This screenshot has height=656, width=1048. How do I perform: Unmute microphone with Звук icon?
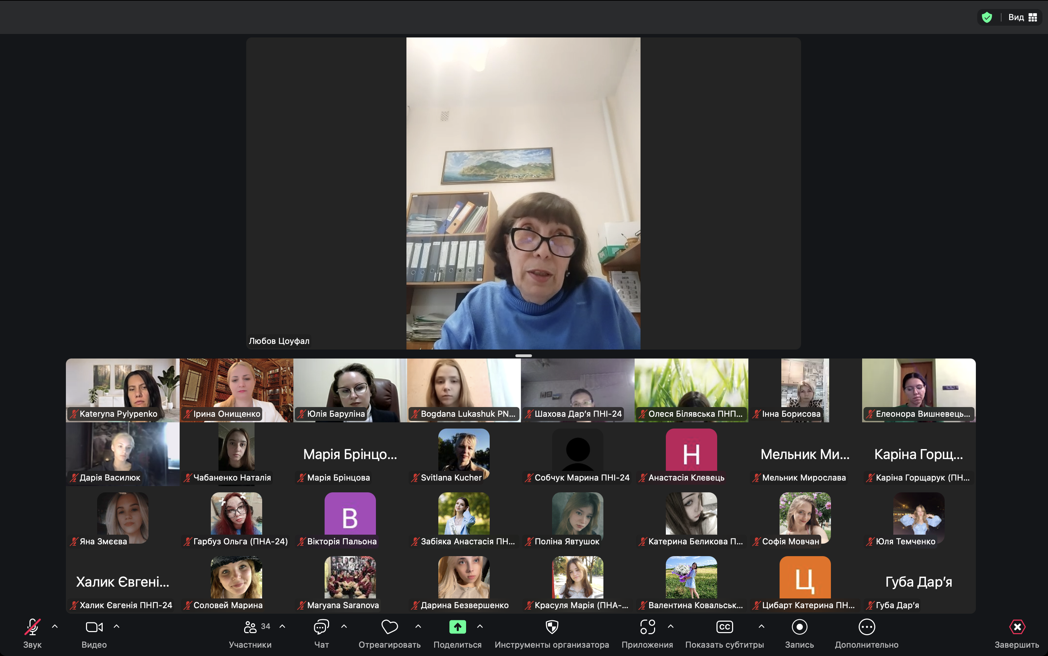(x=32, y=627)
